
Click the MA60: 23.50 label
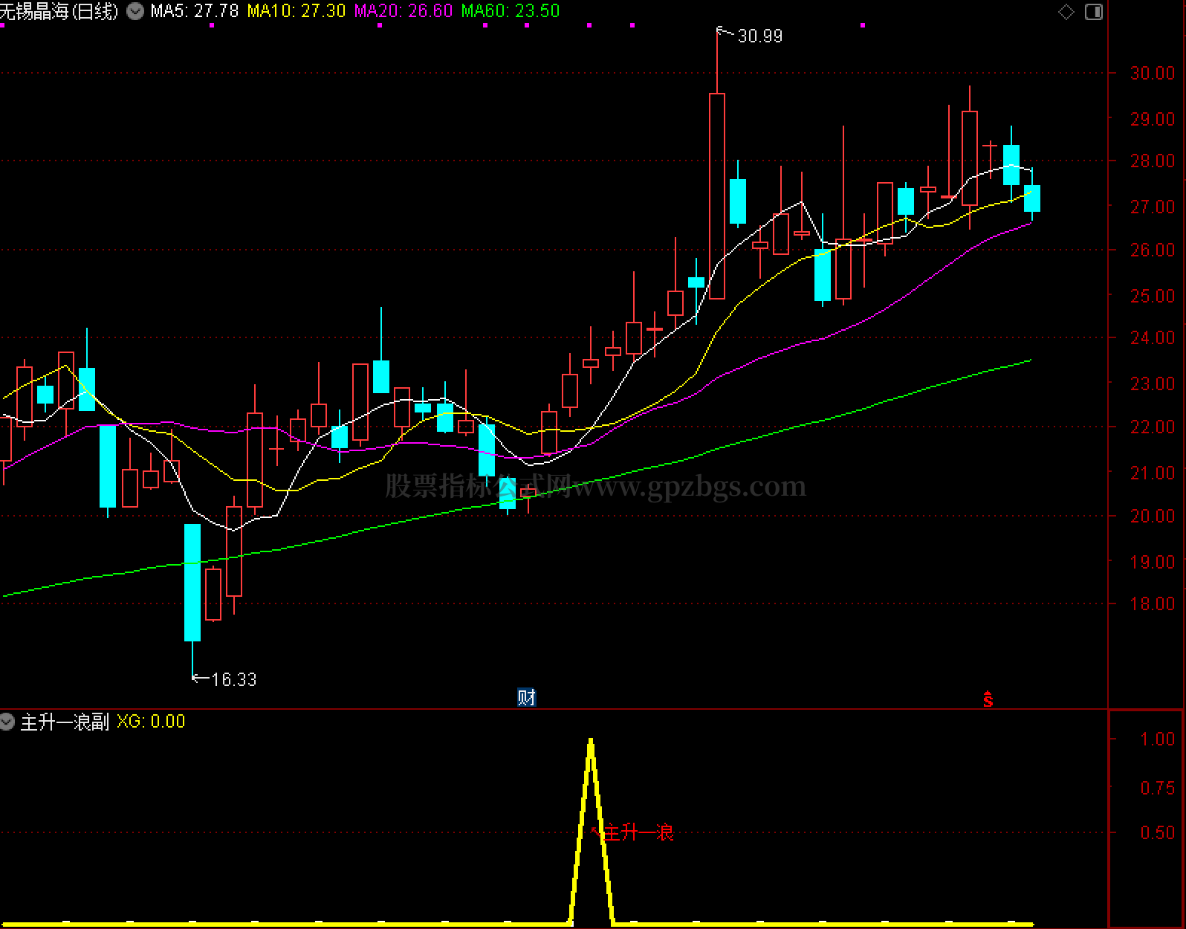tap(511, 11)
